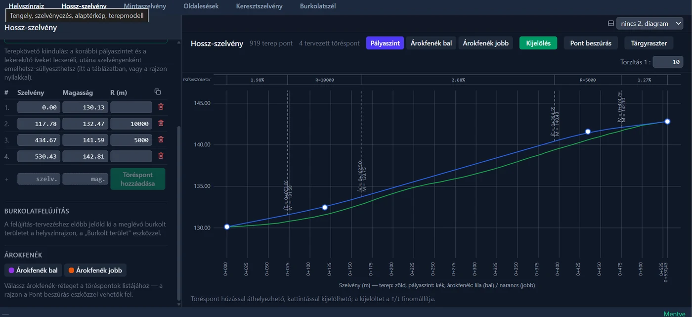Click the R=10000 cell in the slope band
Screen dimensions: 692x317
click(325, 80)
